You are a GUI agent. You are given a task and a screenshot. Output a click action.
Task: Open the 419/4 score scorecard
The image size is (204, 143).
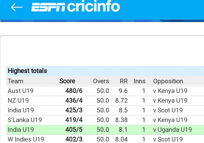(74, 120)
